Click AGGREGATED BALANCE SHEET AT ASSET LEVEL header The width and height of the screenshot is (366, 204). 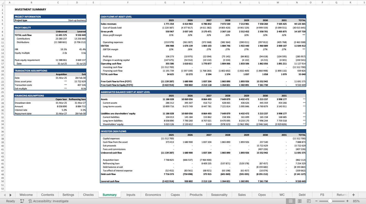203,92
